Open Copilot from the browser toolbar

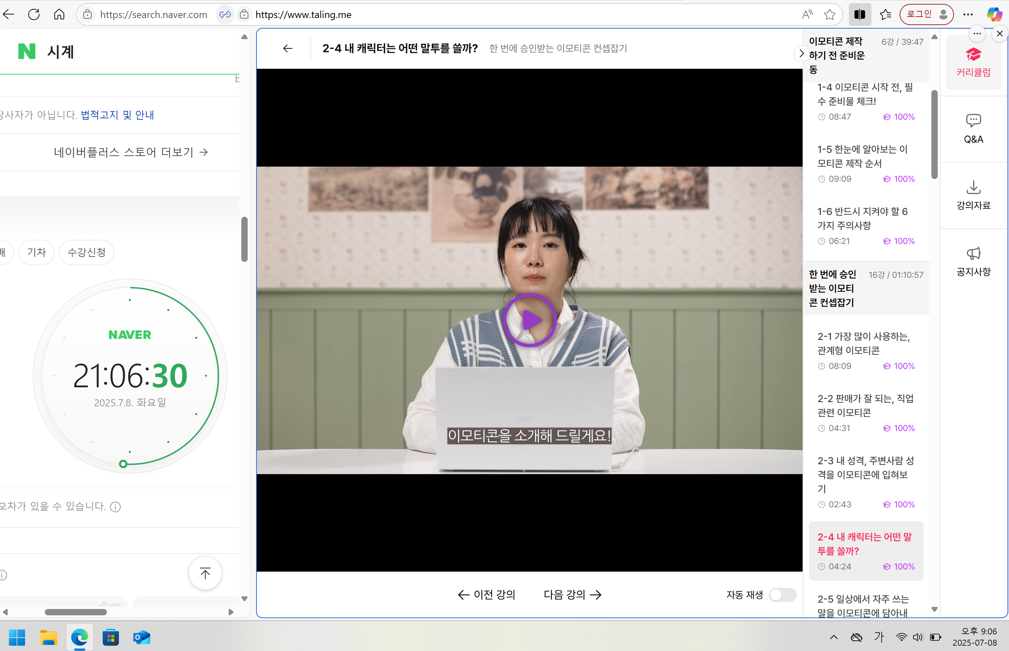[x=995, y=14]
